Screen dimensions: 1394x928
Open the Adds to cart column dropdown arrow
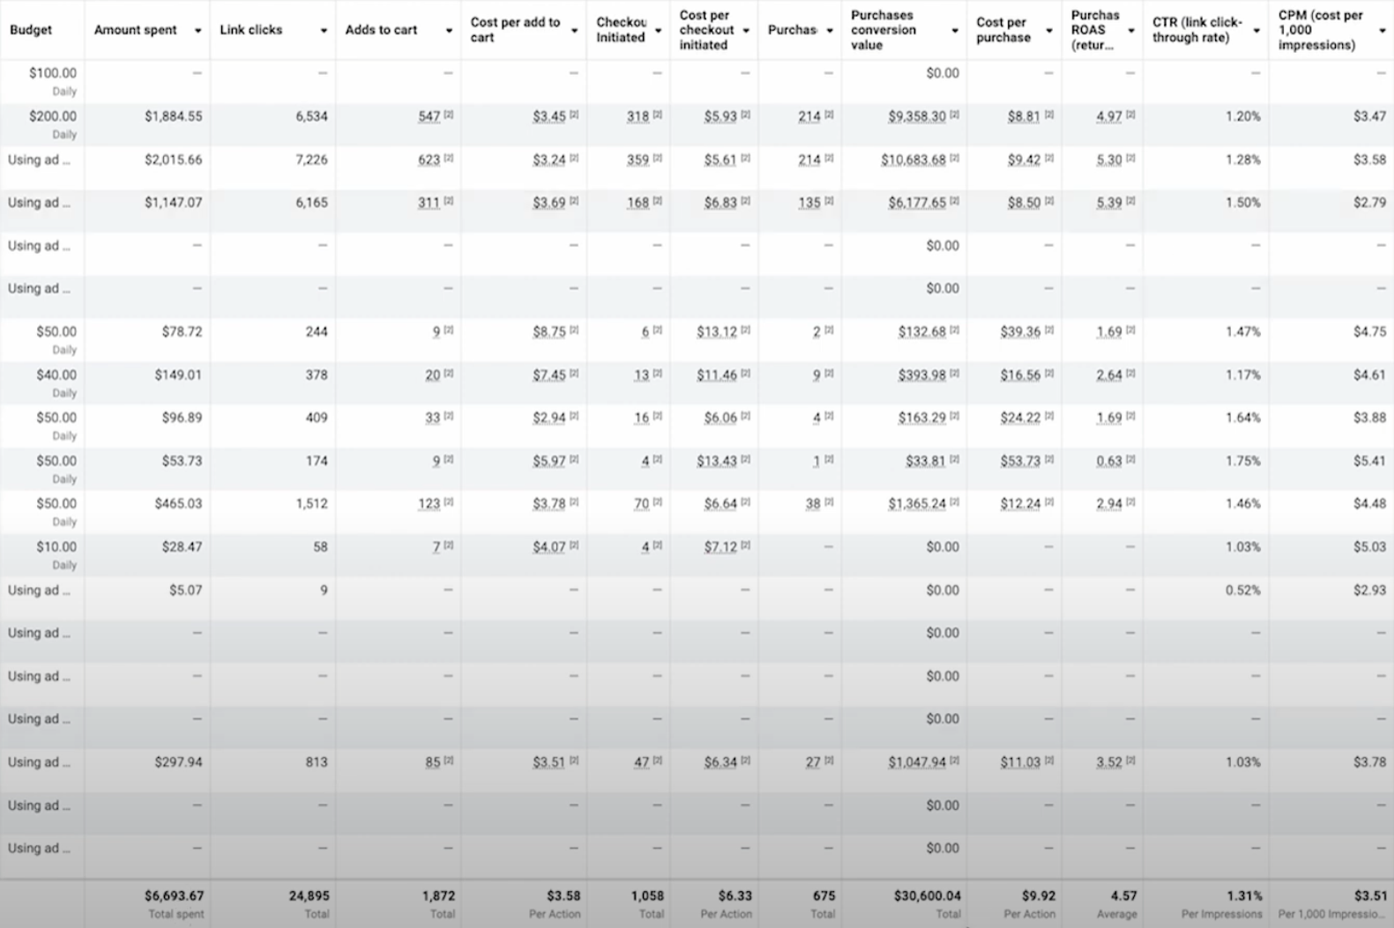point(449,31)
